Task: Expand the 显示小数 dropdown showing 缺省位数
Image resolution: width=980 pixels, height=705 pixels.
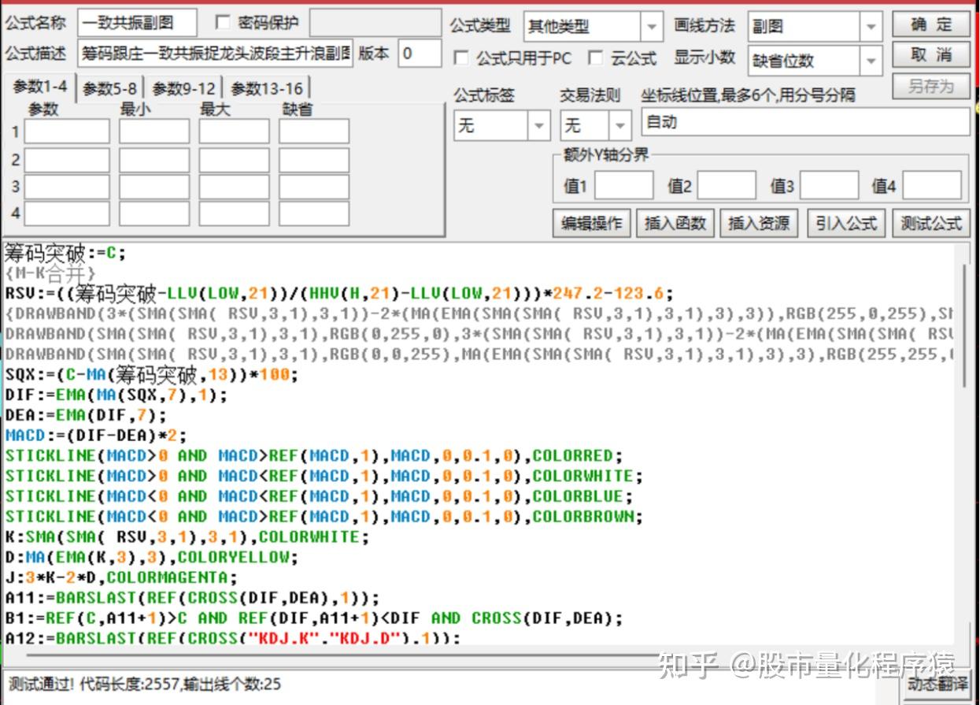Action: point(815,60)
